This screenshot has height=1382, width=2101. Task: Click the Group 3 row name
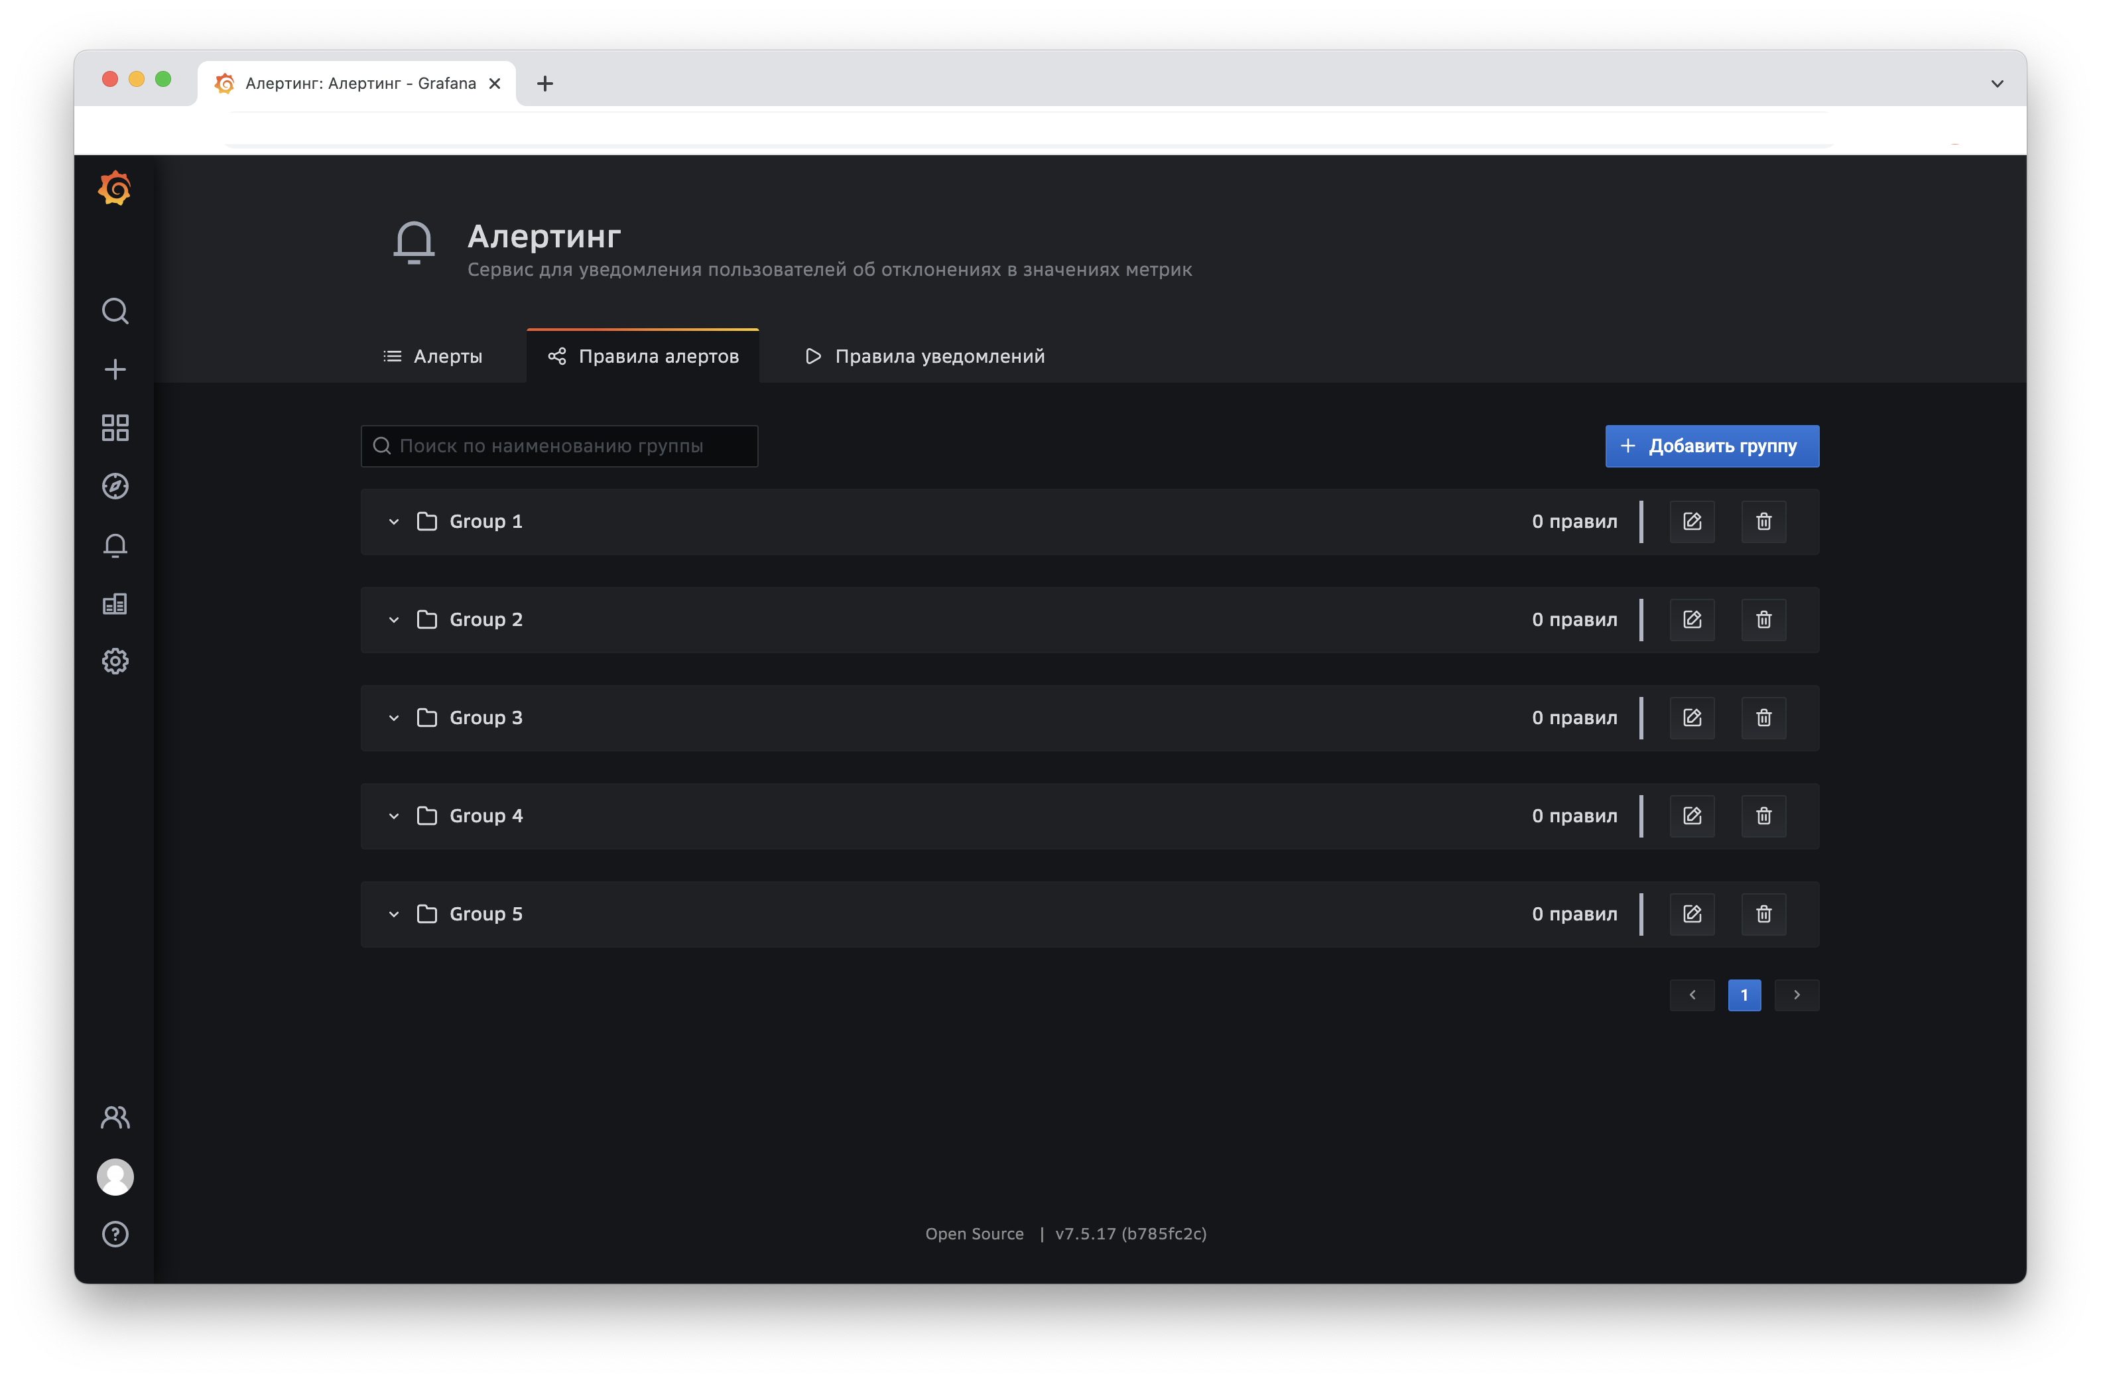[485, 718]
